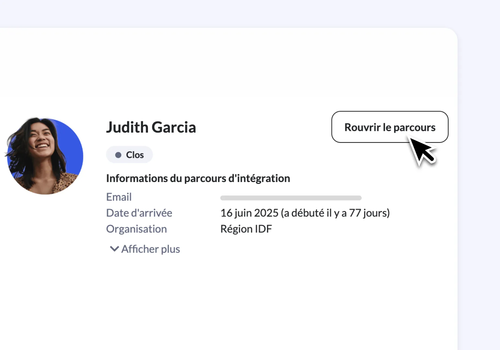This screenshot has width=500, height=350.
Task: Open Judith Garcia's round profile photo
Action: 45,156
